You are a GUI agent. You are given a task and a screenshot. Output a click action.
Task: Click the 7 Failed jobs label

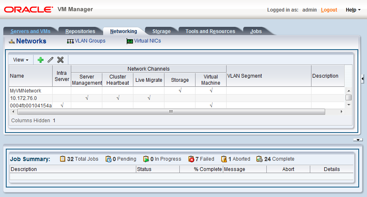205,159
